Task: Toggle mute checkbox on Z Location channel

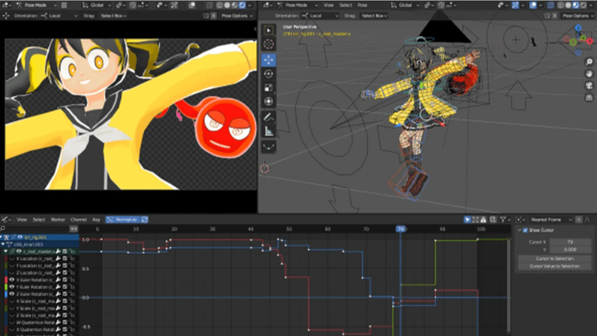Action: coord(65,273)
